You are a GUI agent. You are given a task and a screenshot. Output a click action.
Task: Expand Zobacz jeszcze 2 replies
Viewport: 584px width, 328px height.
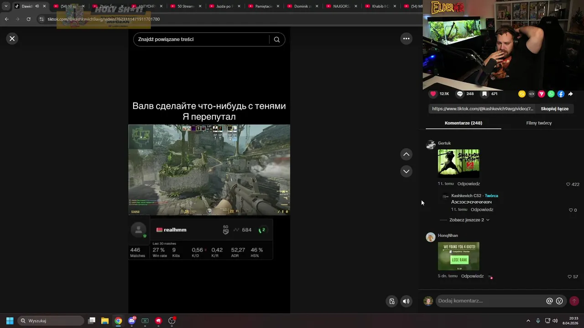coord(469,220)
